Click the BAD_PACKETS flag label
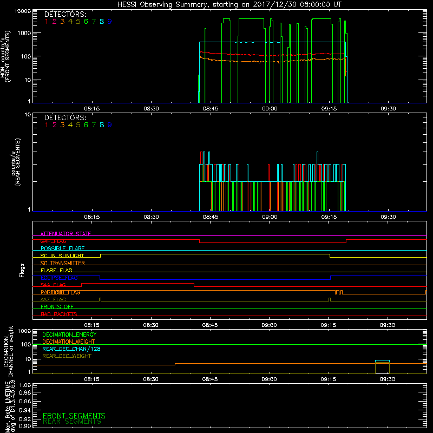This screenshot has width=433, height=433. pos(59,314)
